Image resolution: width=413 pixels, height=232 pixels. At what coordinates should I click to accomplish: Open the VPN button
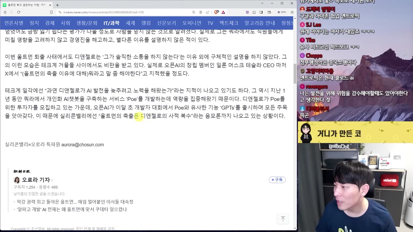(281, 12)
